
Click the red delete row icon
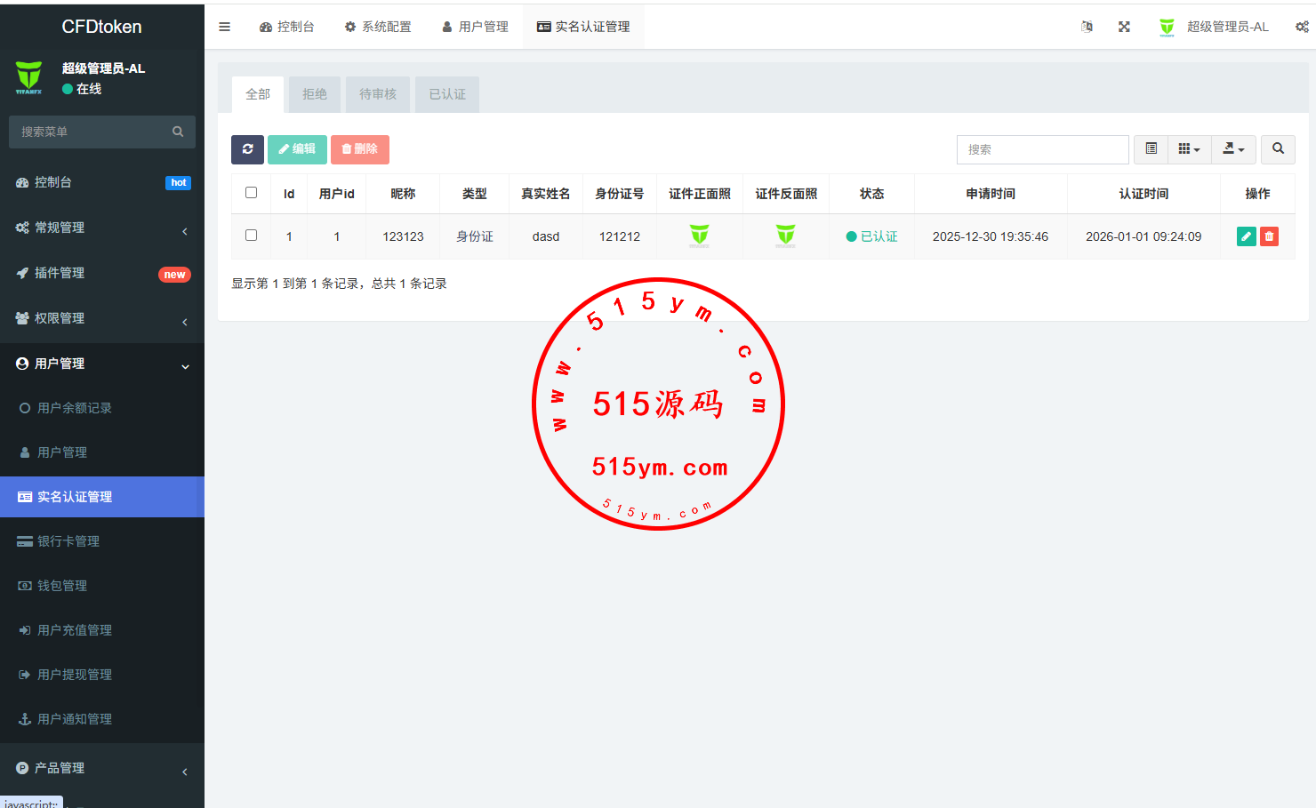click(x=1269, y=236)
